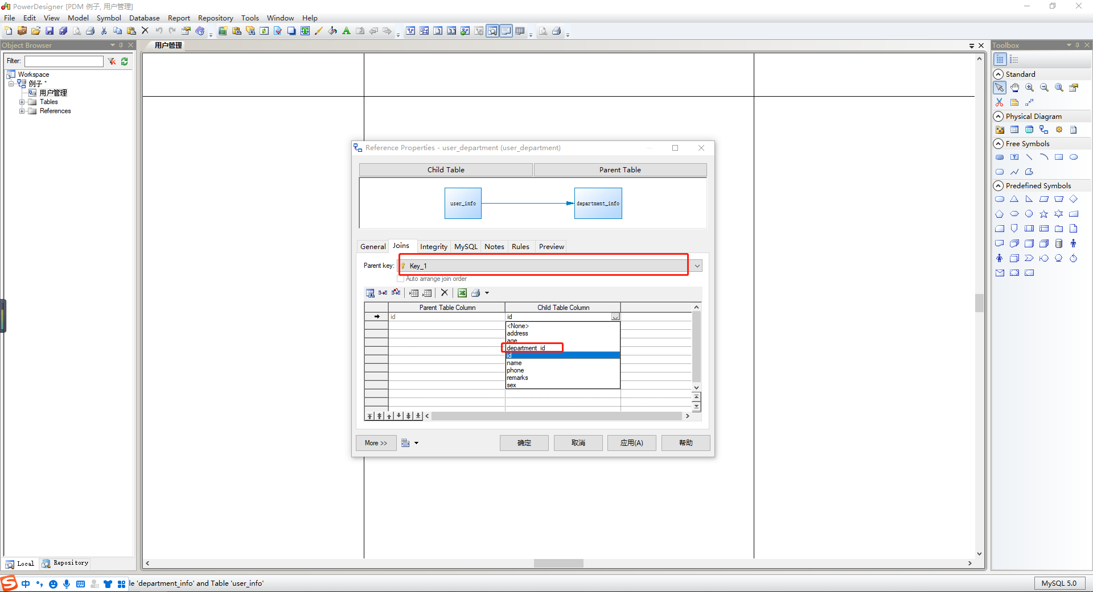The image size is (1093, 592).
Task: Click the Check Model toolbar icon
Action: tap(278, 31)
